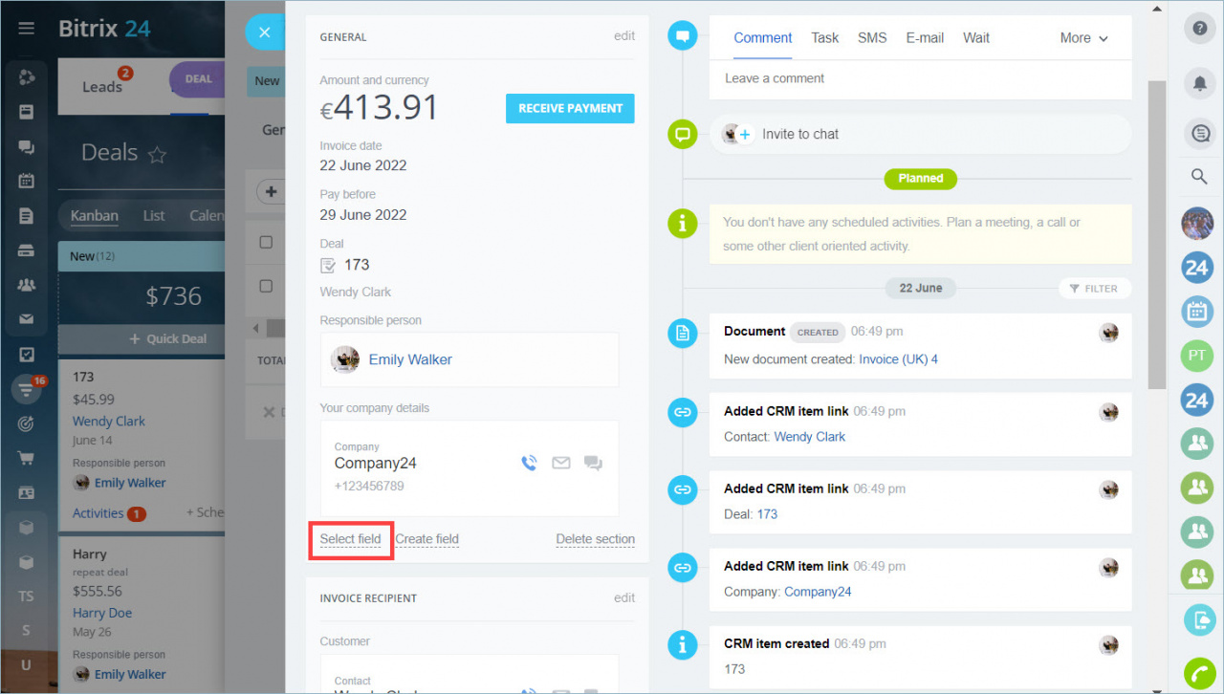1224x694 pixels.
Task: Click the help question mark icon
Action: point(1198,29)
